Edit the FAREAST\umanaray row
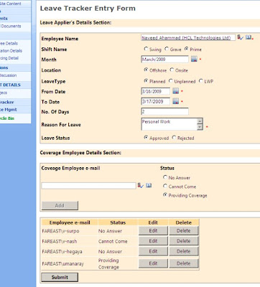 click(x=153, y=263)
